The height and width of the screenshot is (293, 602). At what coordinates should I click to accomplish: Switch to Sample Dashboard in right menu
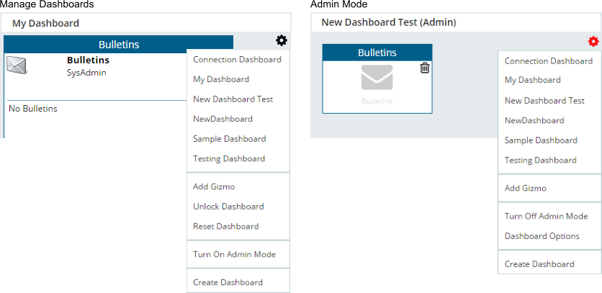pos(541,140)
